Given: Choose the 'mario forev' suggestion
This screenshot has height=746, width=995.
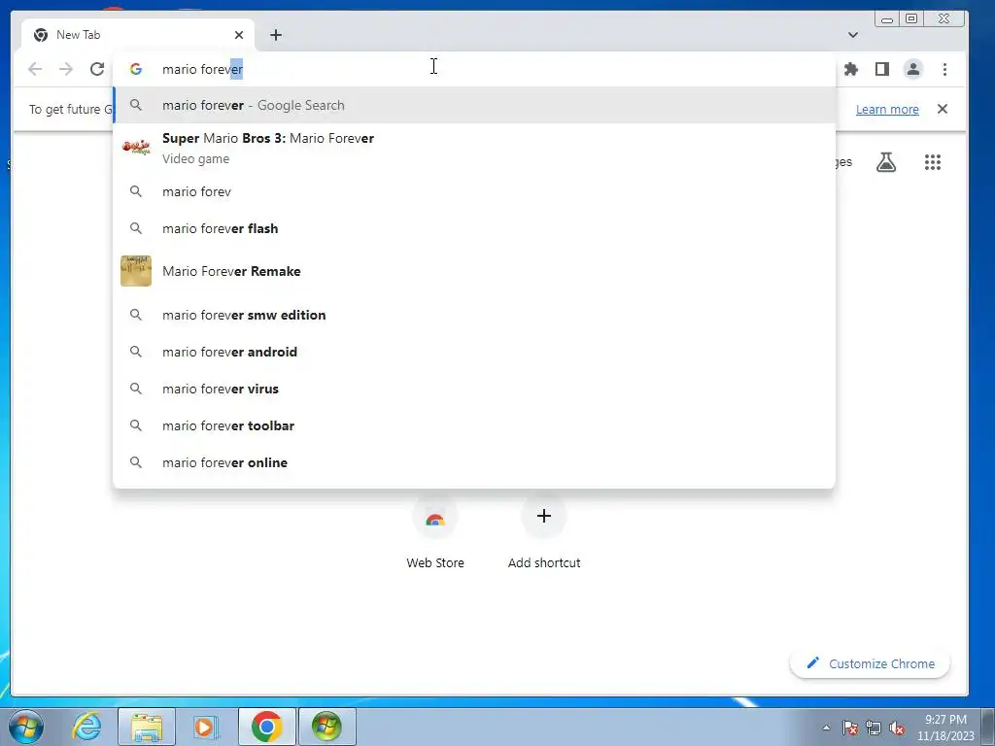Looking at the screenshot, I should click(474, 191).
